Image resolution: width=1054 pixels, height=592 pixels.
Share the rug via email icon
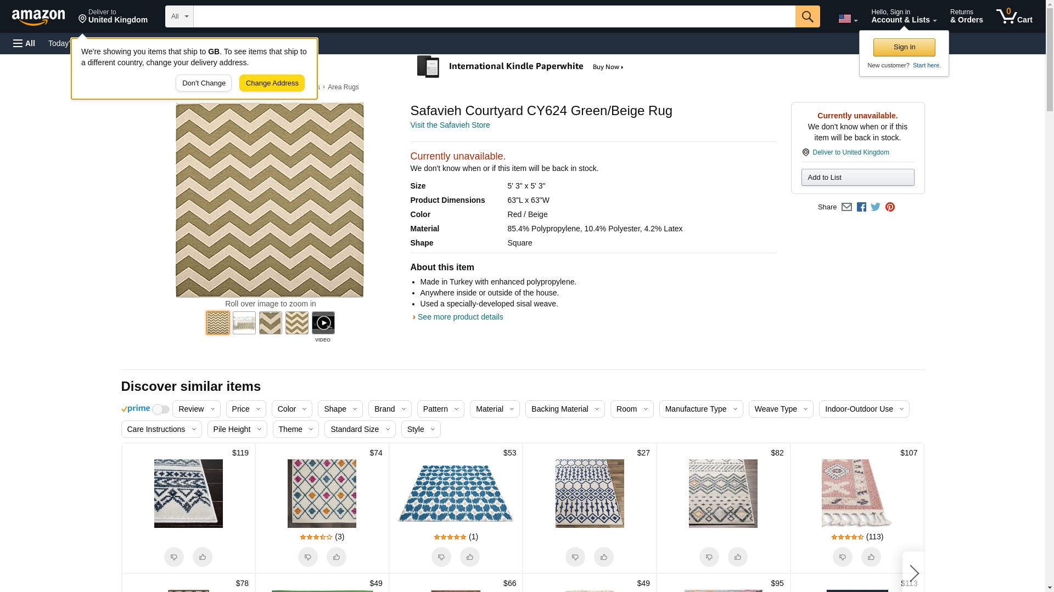click(x=846, y=207)
